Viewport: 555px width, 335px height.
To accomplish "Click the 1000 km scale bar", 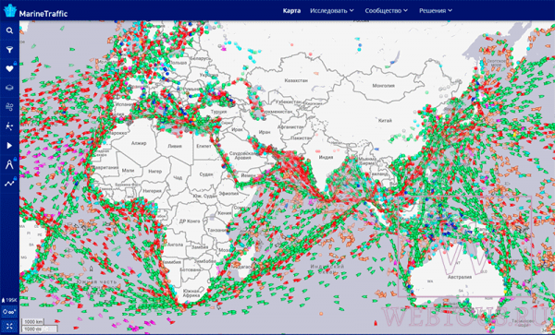I will click(x=32, y=322).
